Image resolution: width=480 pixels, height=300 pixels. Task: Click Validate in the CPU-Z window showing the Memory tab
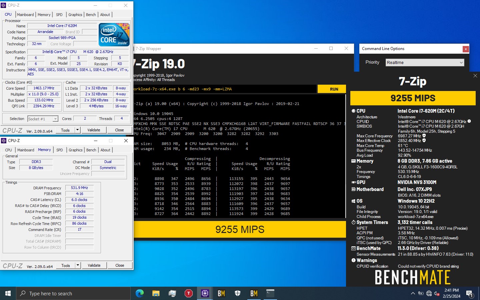pyautogui.click(x=94, y=265)
